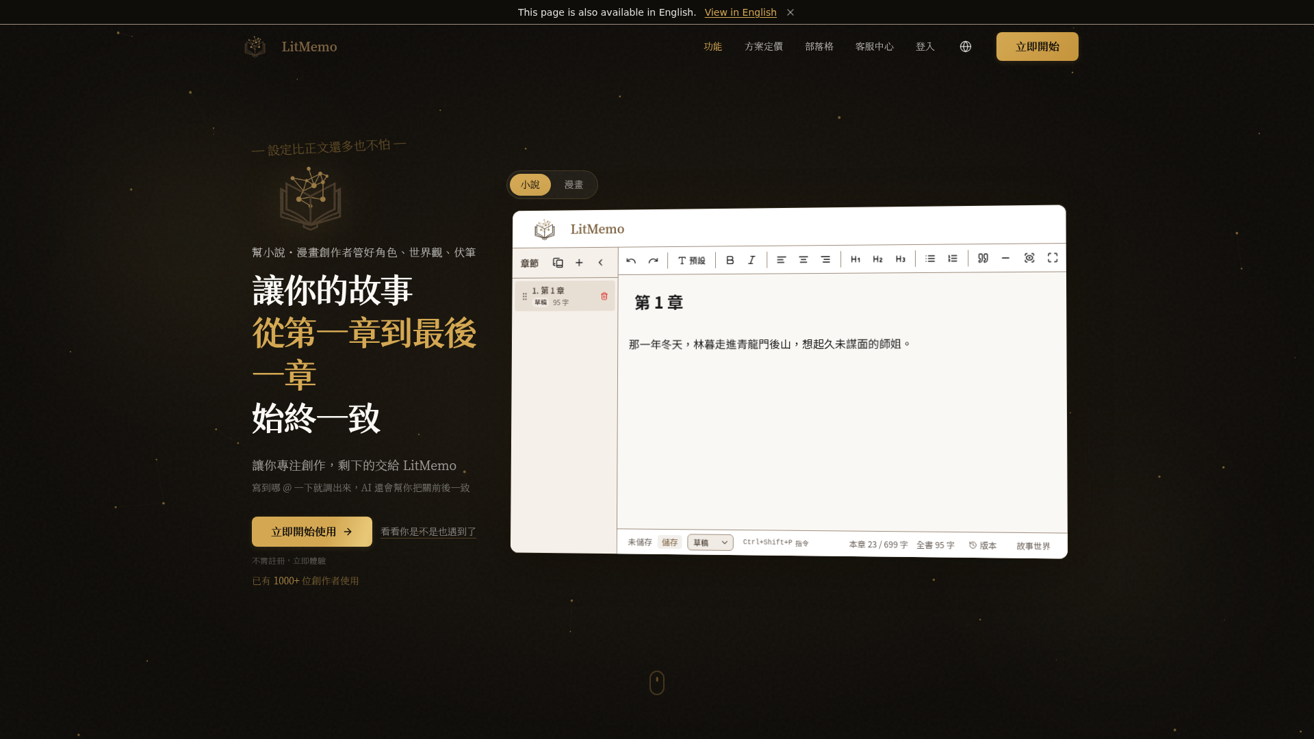Click the redo icon in editor toolbar
The image size is (1314, 739).
pyautogui.click(x=654, y=261)
